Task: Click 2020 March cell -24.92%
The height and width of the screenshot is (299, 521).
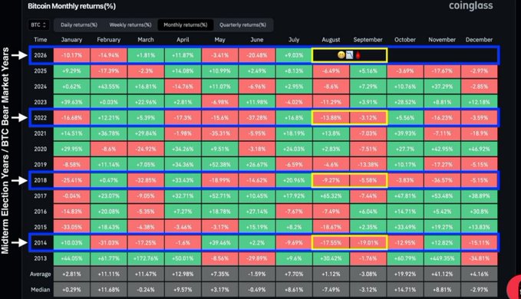Action: [146, 149]
